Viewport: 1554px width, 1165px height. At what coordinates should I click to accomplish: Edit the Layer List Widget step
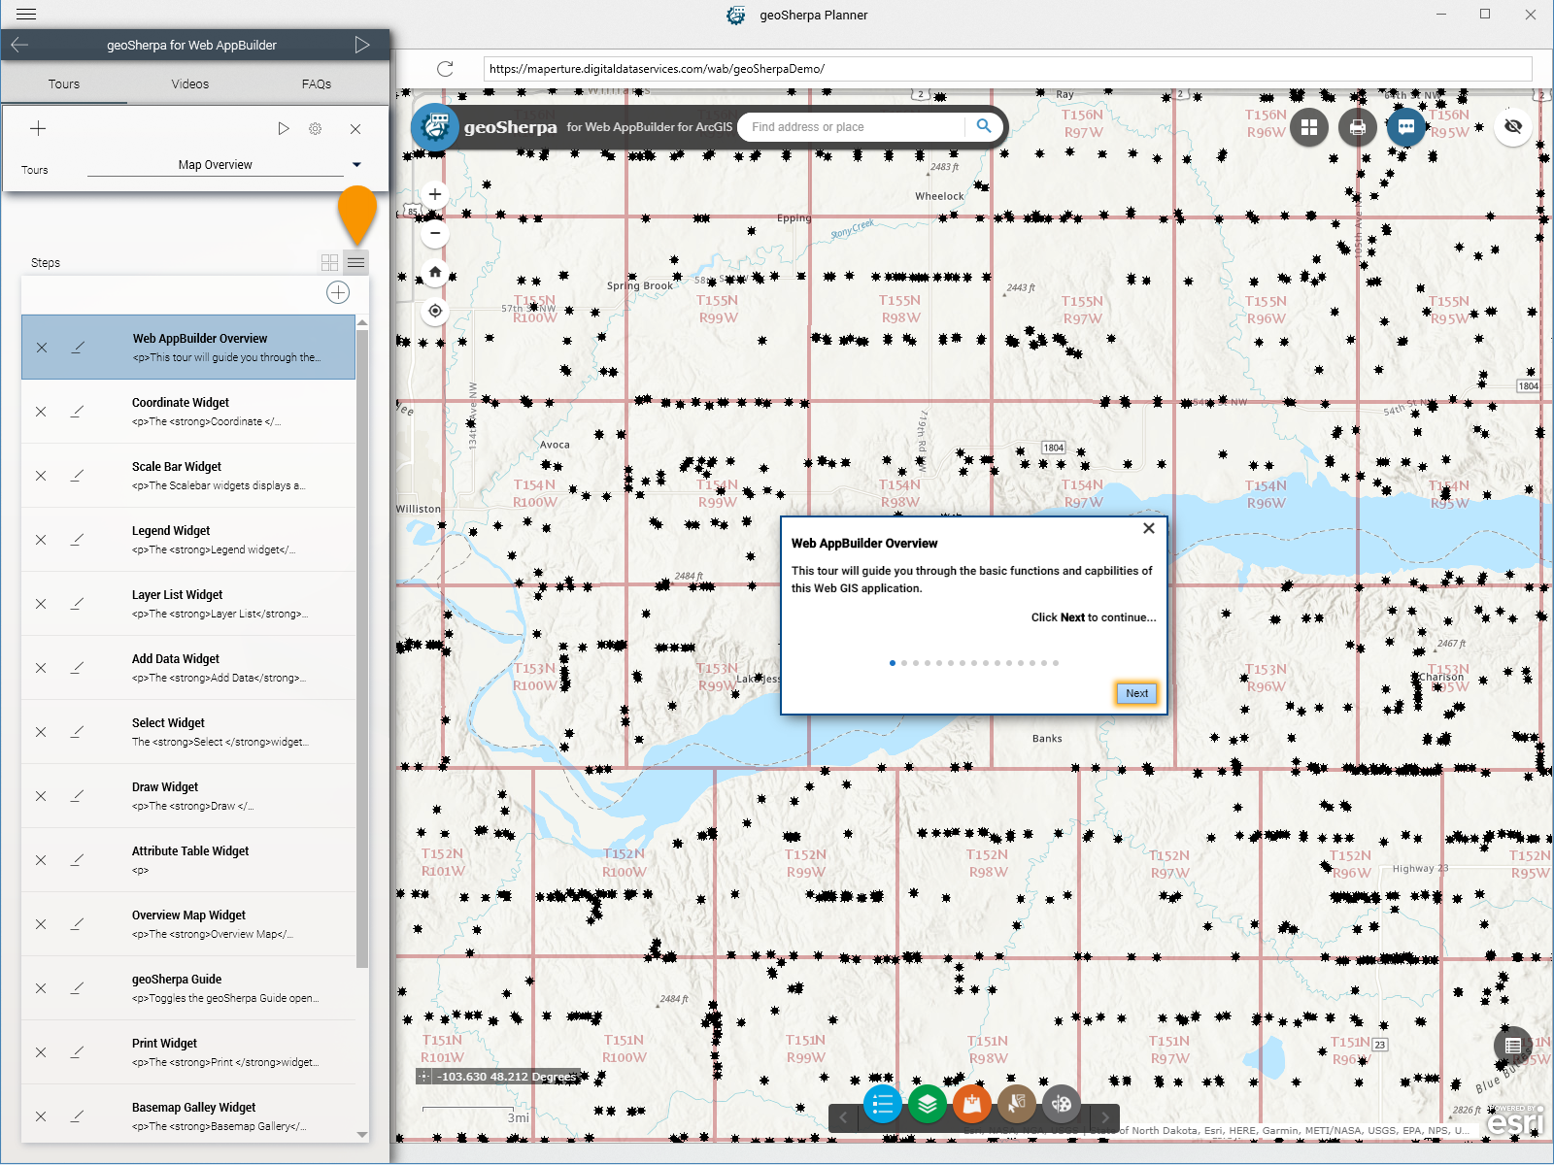coord(77,604)
